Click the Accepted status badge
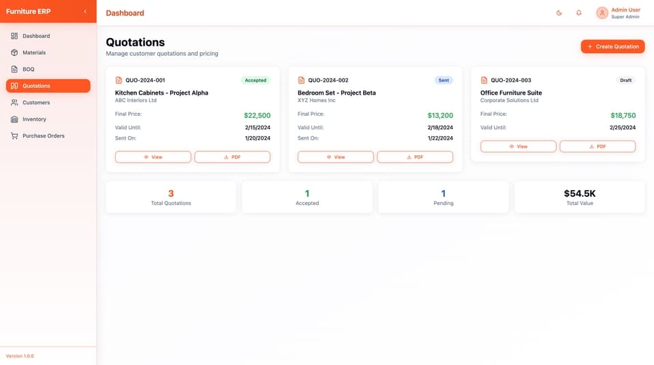The image size is (654, 365). [255, 80]
